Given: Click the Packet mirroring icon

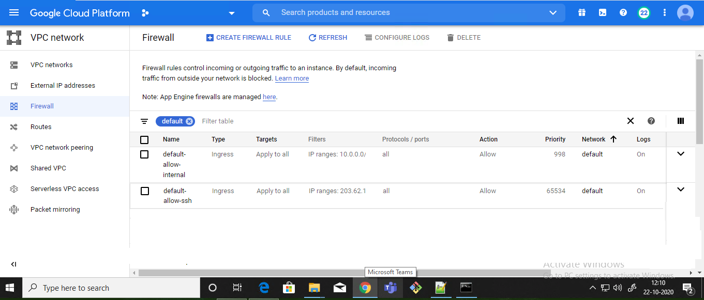Looking at the screenshot, I should pos(14,210).
